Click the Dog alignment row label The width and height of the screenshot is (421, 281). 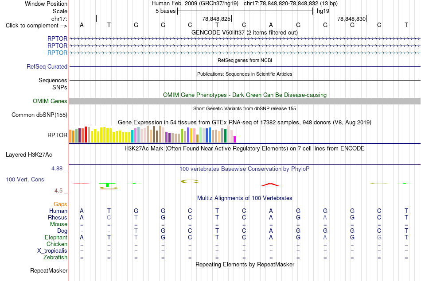[62, 231]
